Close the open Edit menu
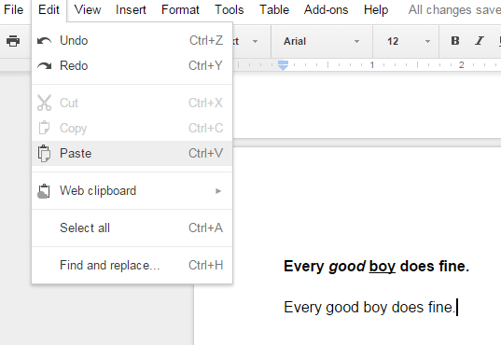This screenshot has width=501, height=345. coord(49,10)
